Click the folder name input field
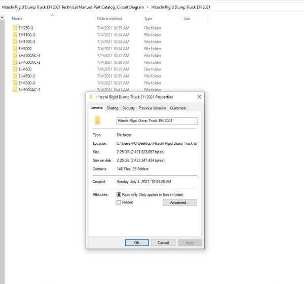 pyautogui.click(x=157, y=121)
